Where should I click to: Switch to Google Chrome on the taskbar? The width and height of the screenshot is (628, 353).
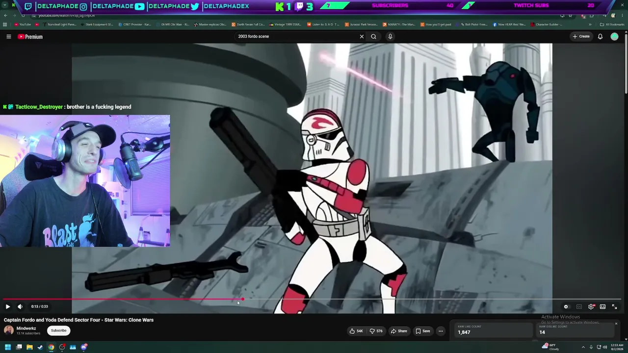[x=51, y=347]
